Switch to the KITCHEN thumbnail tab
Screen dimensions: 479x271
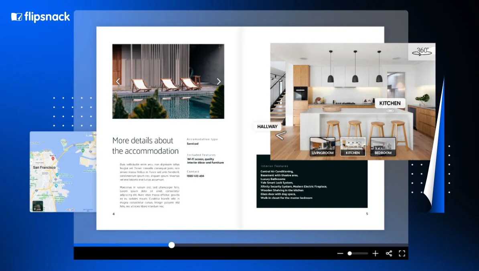pyautogui.click(x=353, y=147)
